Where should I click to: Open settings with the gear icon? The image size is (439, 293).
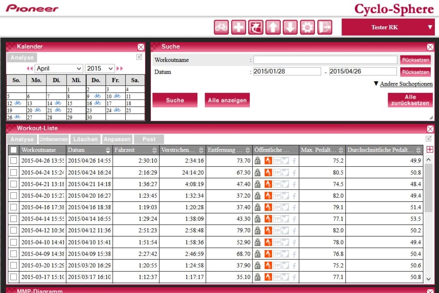tap(307, 28)
